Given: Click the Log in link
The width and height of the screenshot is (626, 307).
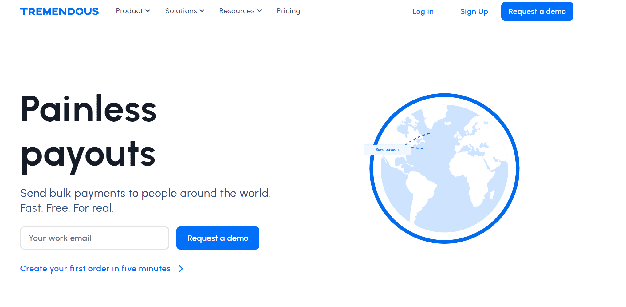Looking at the screenshot, I should (x=423, y=12).
